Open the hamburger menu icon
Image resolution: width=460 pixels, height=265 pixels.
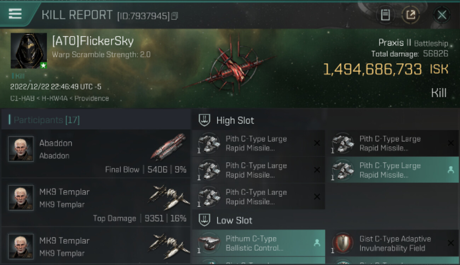click(x=15, y=14)
